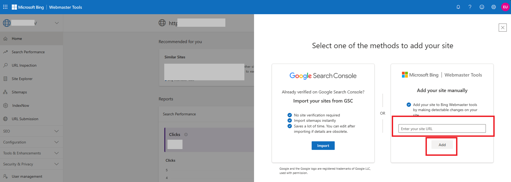The image size is (511, 182).
Task: Click Import your sites from GSC text
Action: 323,101
